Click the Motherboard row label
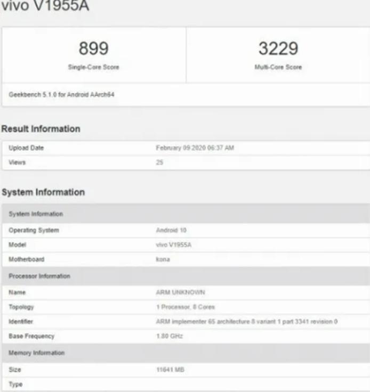This screenshot has width=370, height=392. pyautogui.click(x=27, y=259)
